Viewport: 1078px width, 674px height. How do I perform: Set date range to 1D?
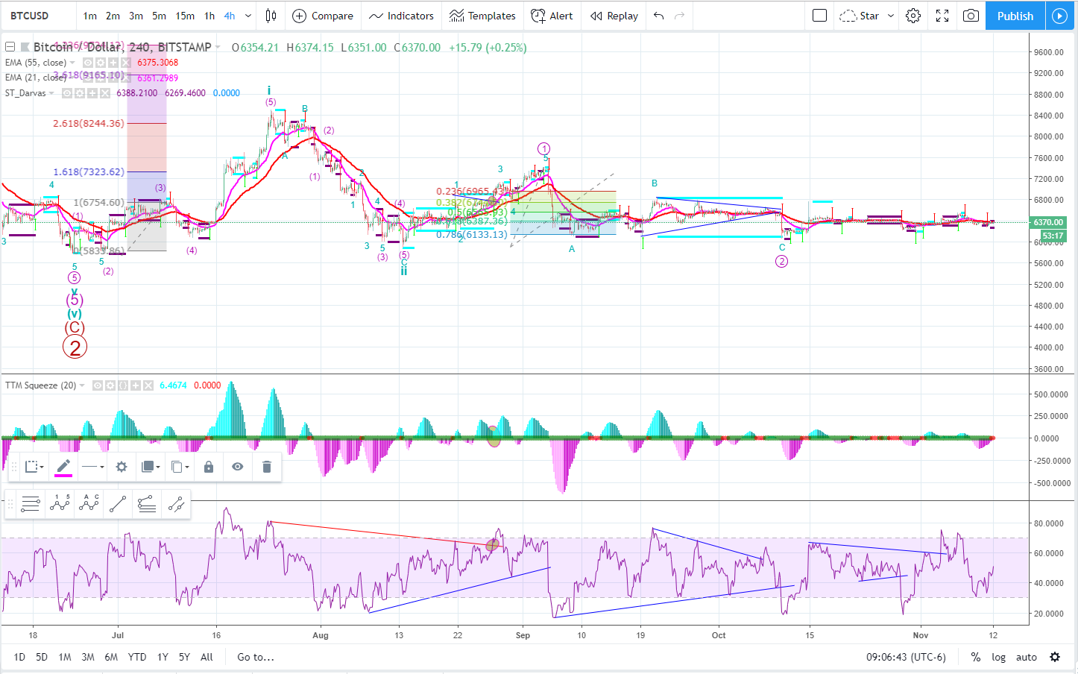19,657
